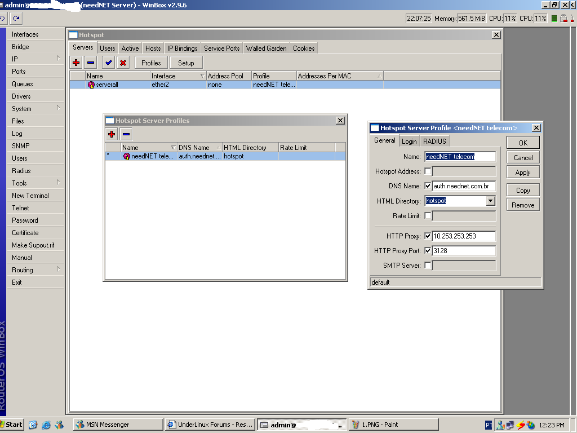Screen dimensions: 577x433
Task: Toggle the DNS Name checkbox
Action: point(428,186)
